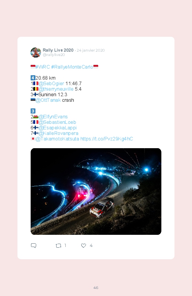The width and height of the screenshot is (192, 296).
Task: Open the #RallyeMonteCarlo hashtag
Action: click(72, 67)
